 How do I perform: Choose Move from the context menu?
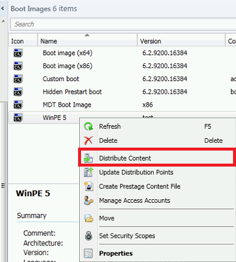pos(157,218)
